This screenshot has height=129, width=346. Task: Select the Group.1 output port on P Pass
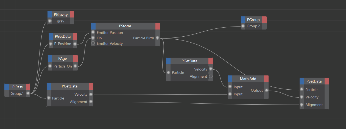[x=28, y=93]
